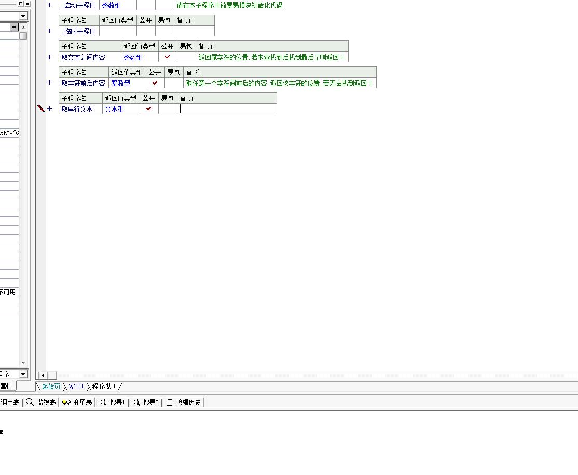Click the 取字符前后内容 subroutine name
This screenshot has width=578, height=475.
[83, 83]
